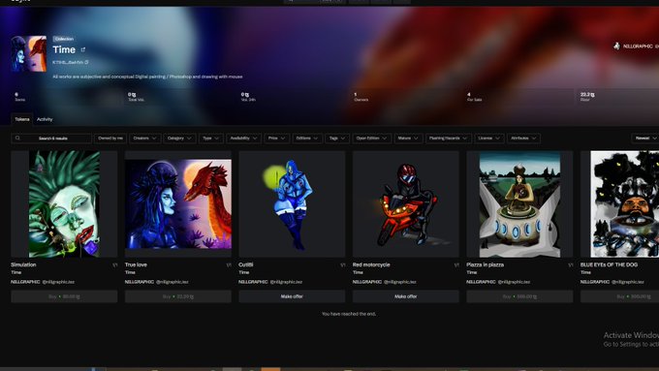This screenshot has width=659, height=371.
Task: Switch to the Activity tab
Action: point(45,119)
